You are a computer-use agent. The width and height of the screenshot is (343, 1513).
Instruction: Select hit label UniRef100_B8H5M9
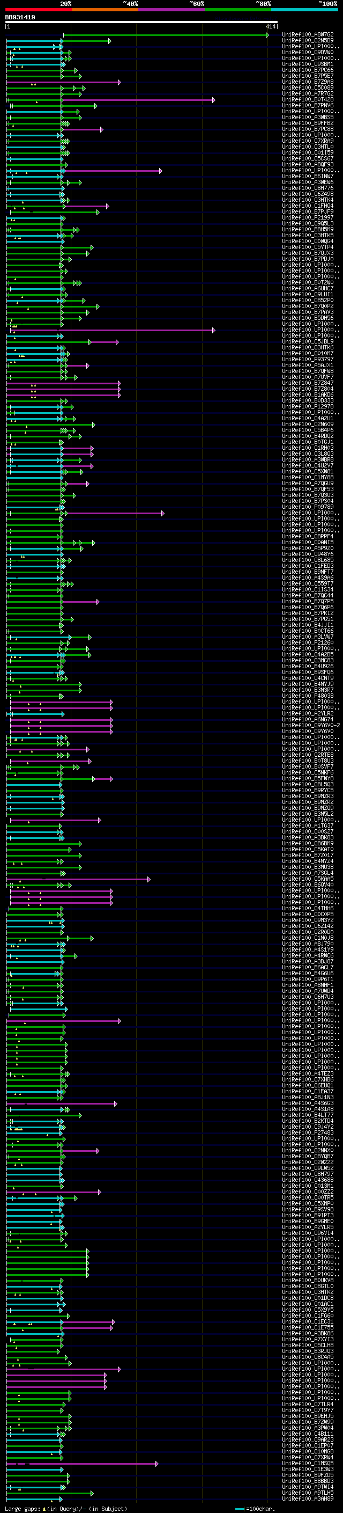pyautogui.click(x=308, y=229)
